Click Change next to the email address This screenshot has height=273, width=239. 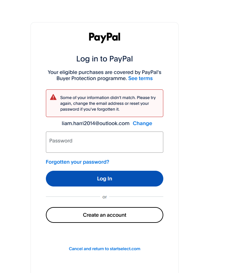142,123
